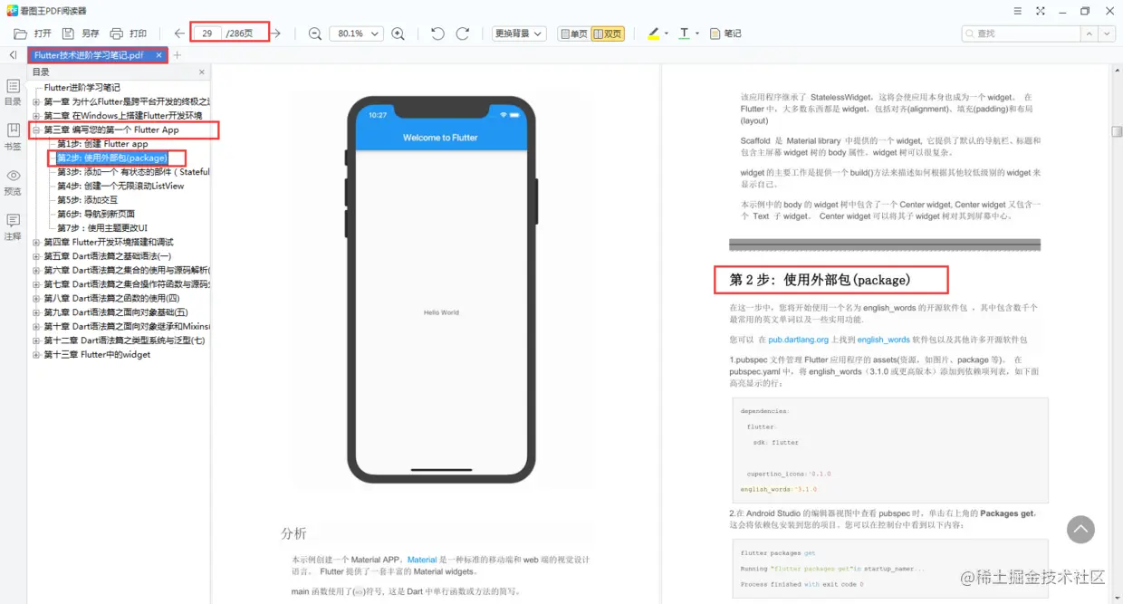Rotate the page counterclockwise
Viewport: 1123px width, 604px height.
click(437, 34)
